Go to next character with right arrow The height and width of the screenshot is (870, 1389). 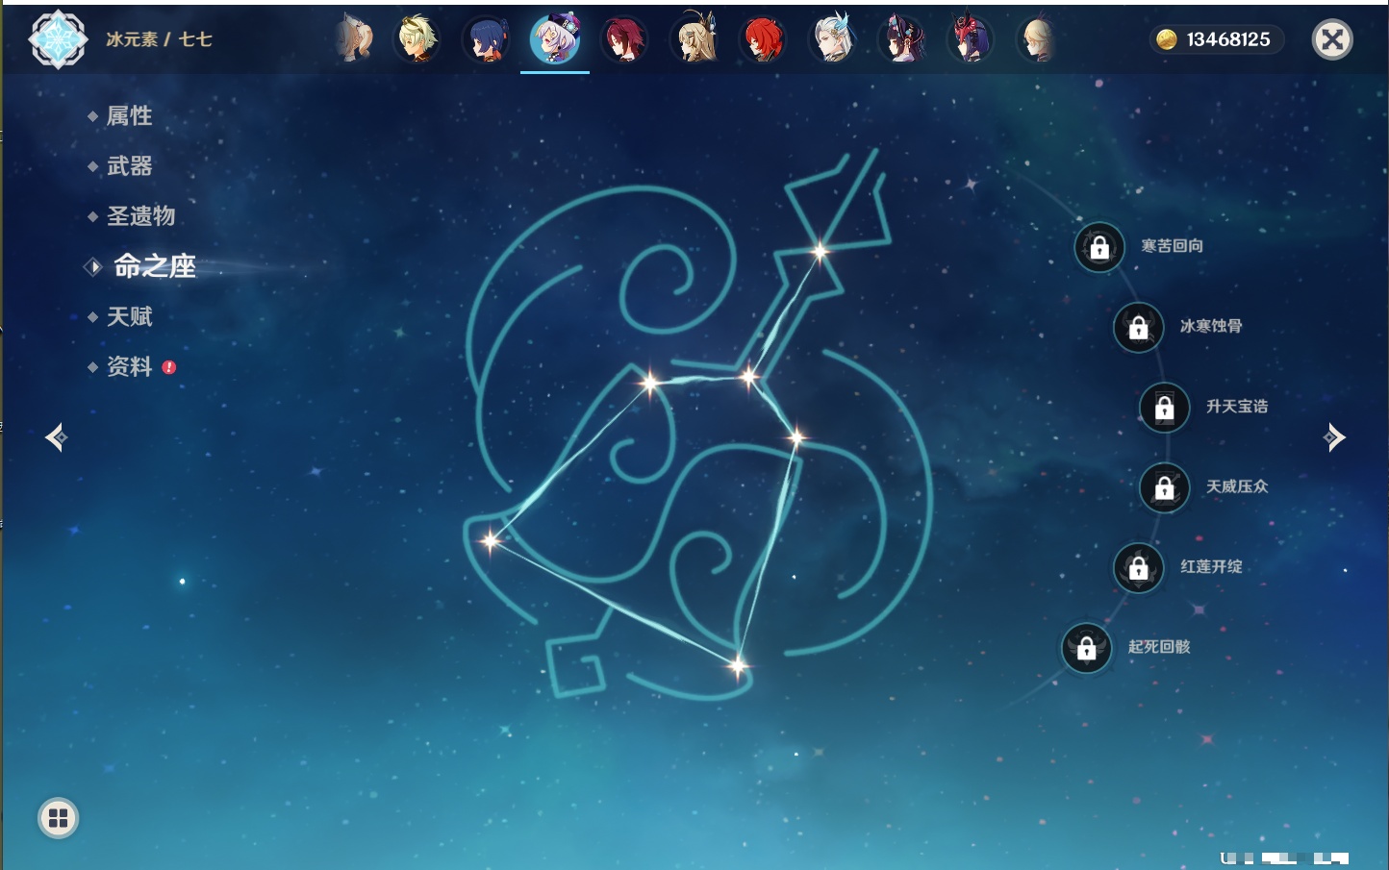(x=1333, y=437)
